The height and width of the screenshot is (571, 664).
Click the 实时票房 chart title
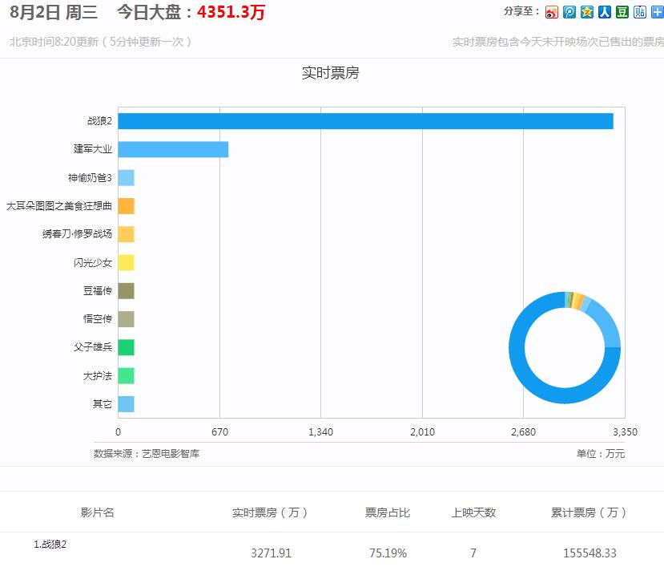point(330,73)
